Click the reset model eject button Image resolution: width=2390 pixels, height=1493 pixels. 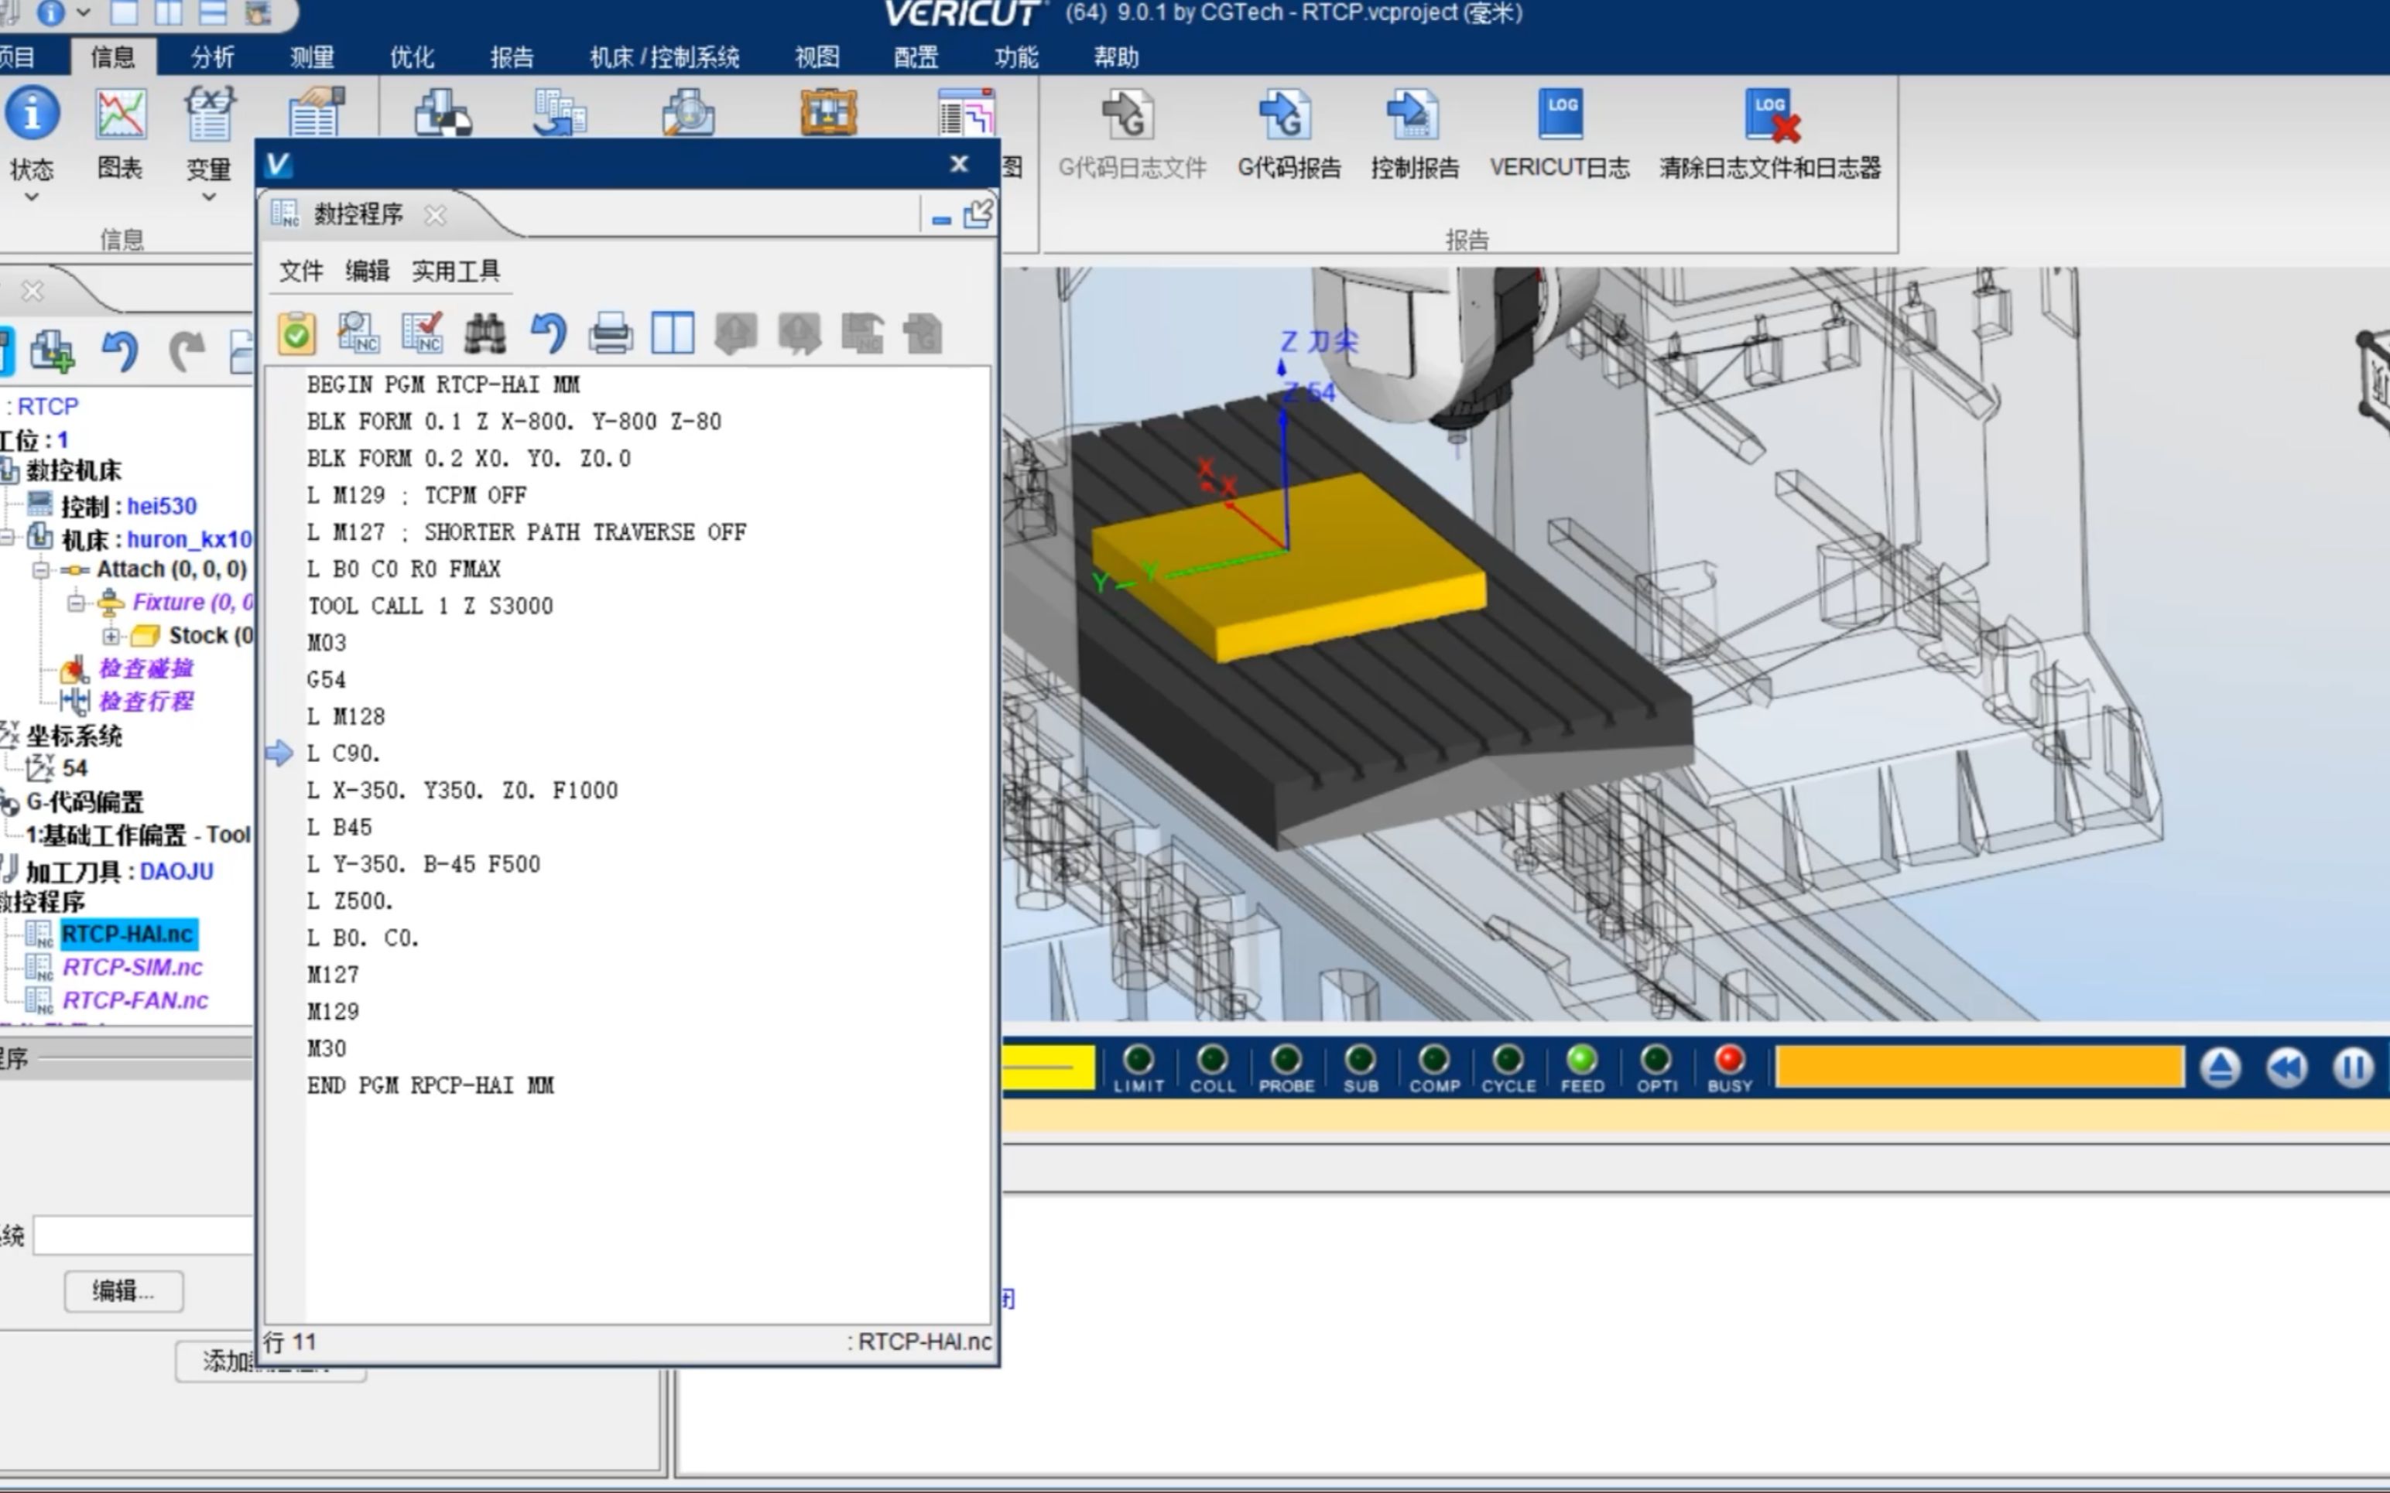click(x=2221, y=1068)
